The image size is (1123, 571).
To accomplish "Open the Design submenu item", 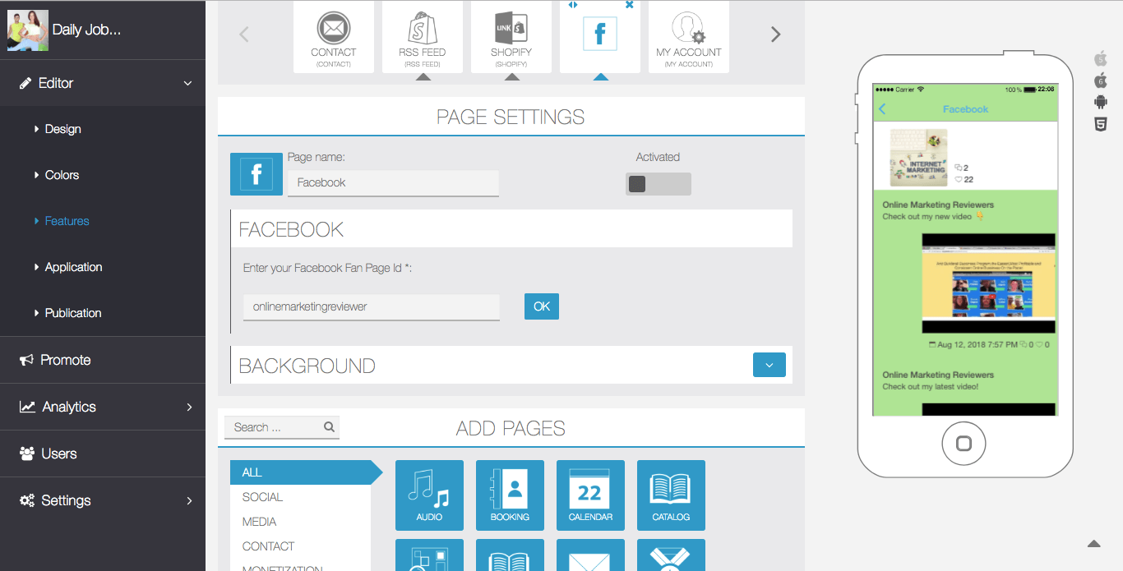I will 62,129.
